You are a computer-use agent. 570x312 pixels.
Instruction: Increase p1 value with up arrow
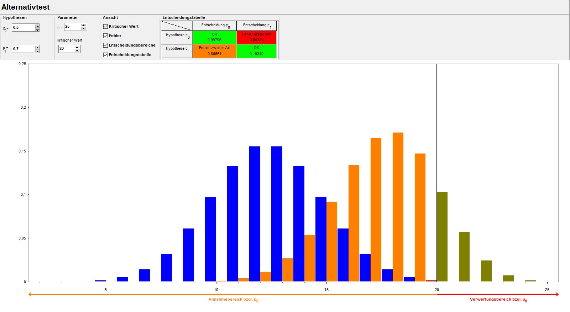[37, 47]
